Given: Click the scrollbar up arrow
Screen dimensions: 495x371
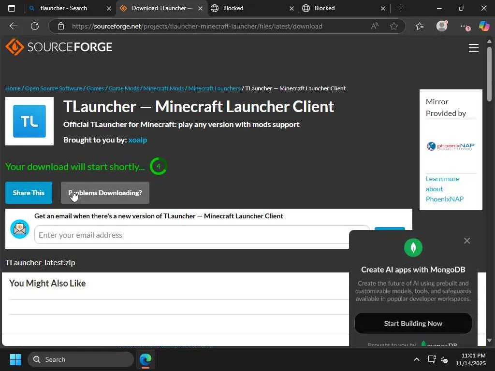Looking at the screenshot, I should 489,42.
